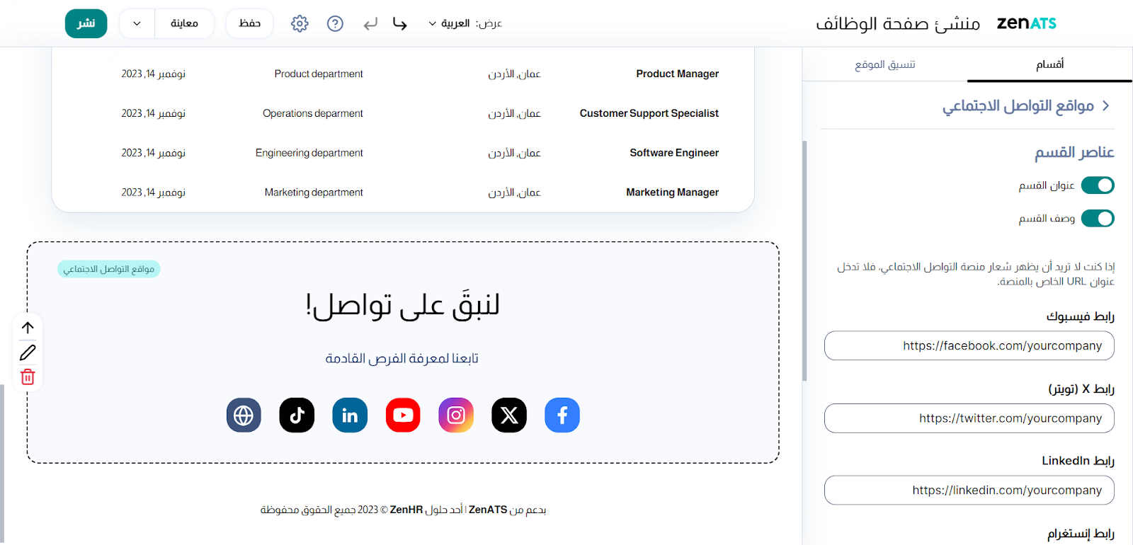
Task: Click تابعنا لمعرفة الفرص القادمة description text
Action: click(x=402, y=358)
